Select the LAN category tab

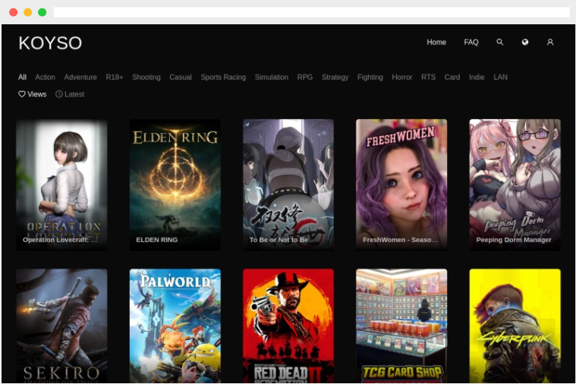pyautogui.click(x=500, y=77)
